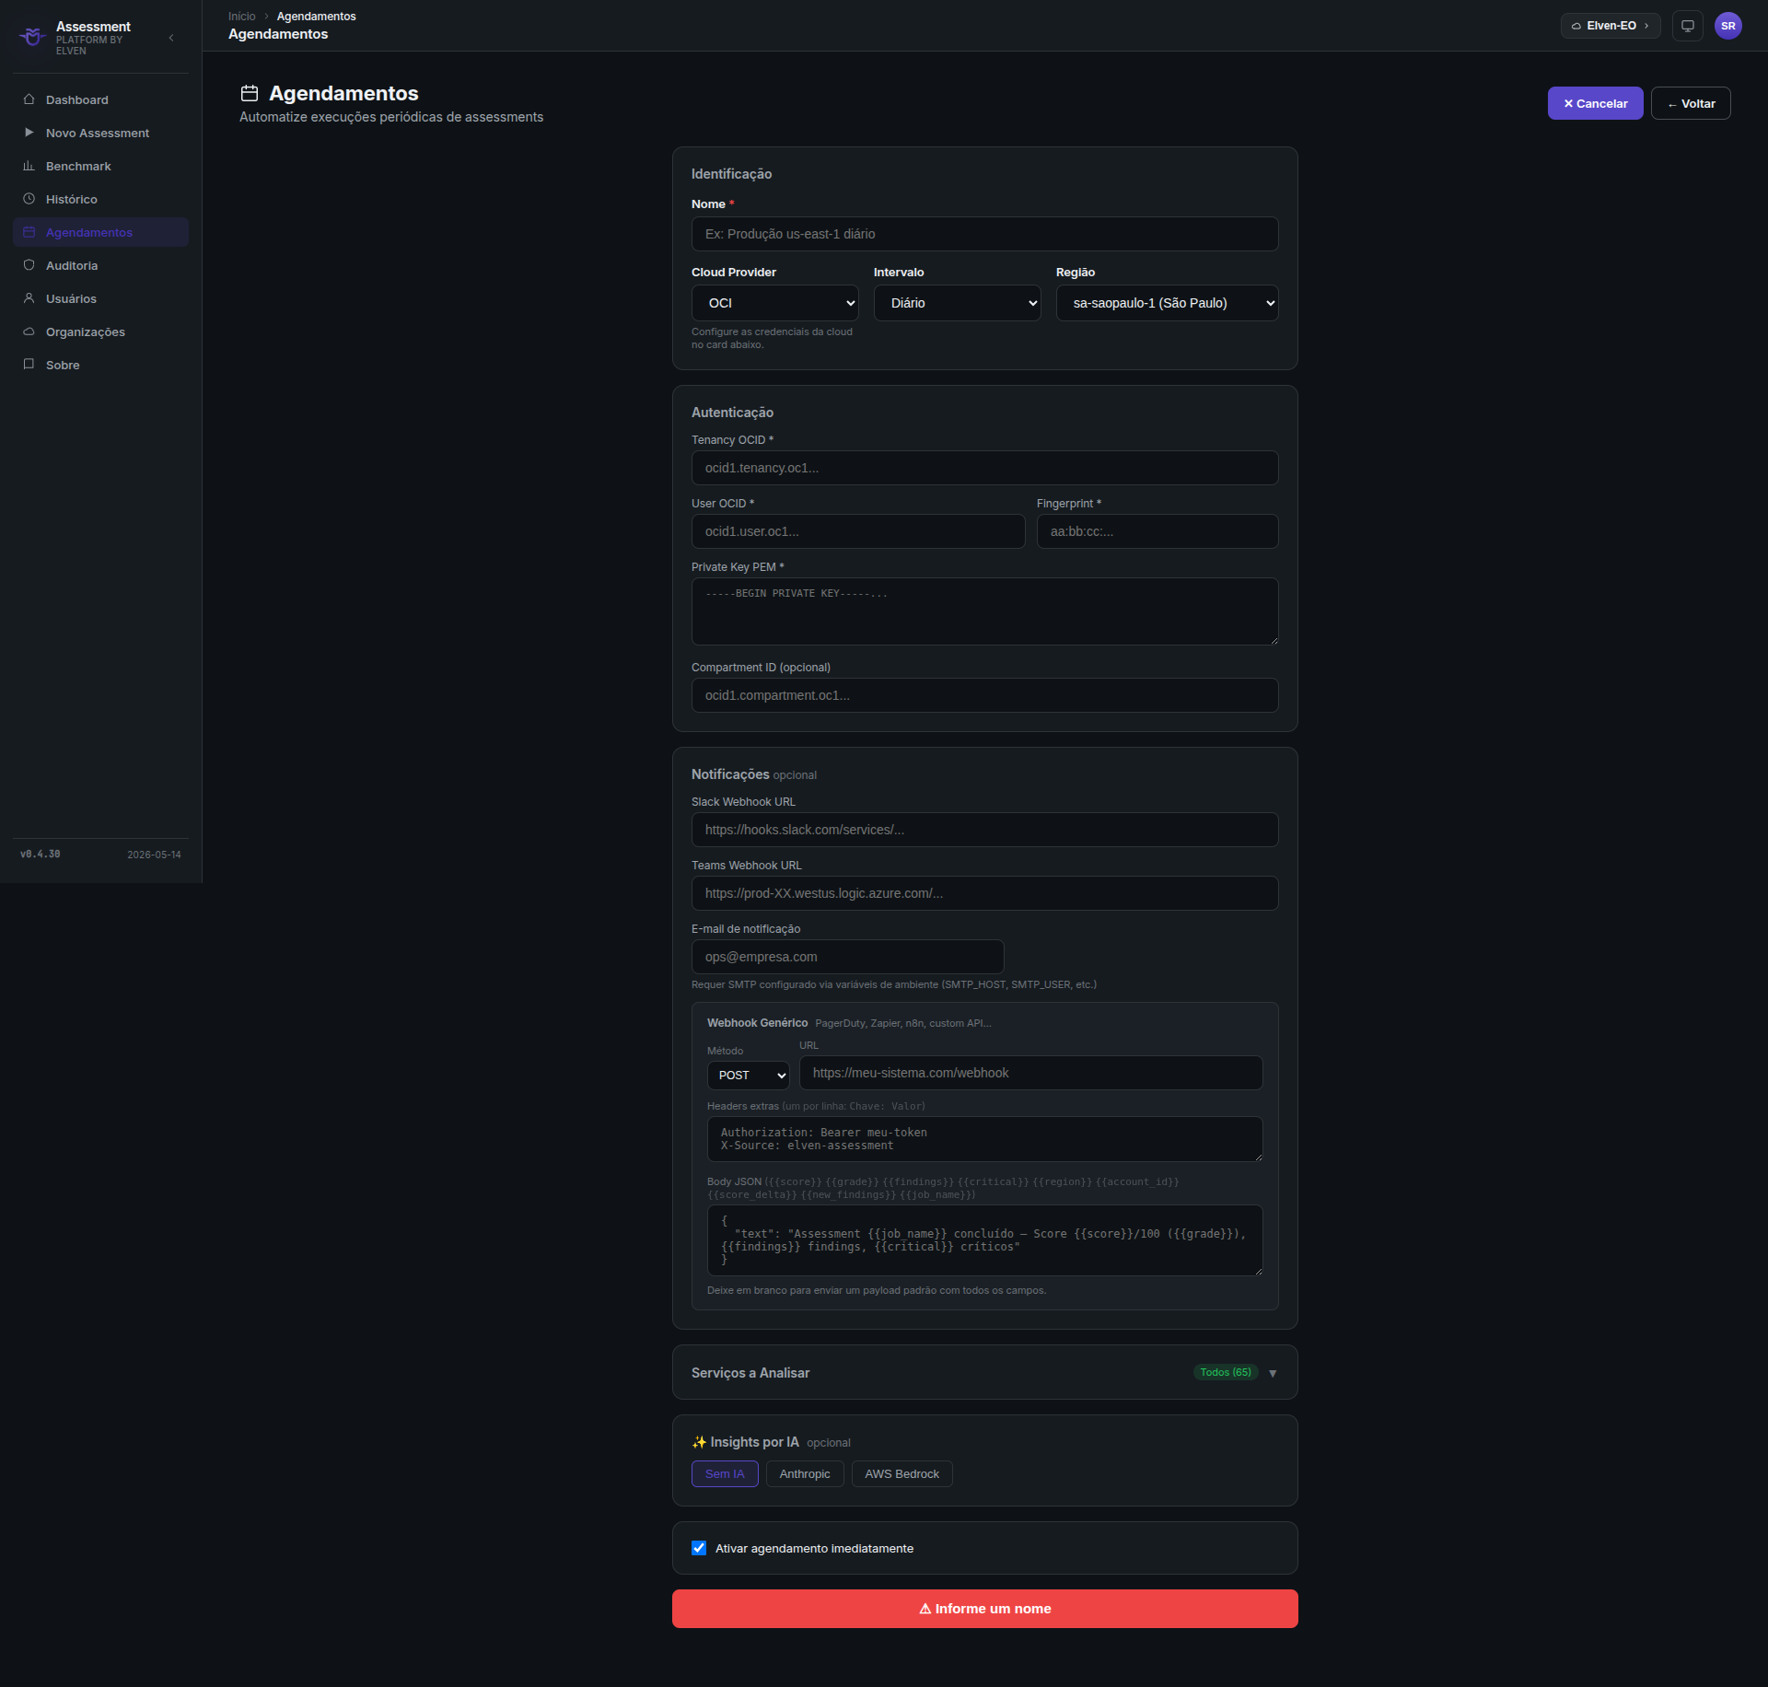Click the Cancelar button

click(x=1595, y=103)
